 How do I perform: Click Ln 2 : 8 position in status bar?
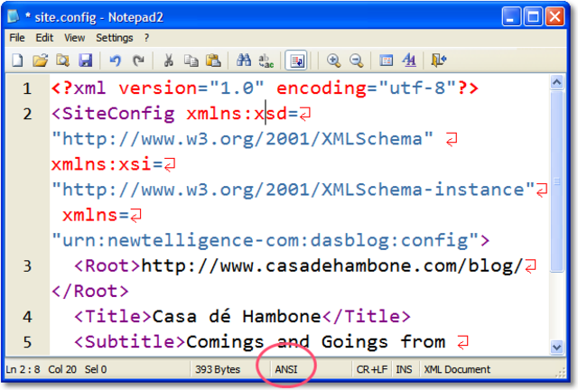(x=23, y=369)
